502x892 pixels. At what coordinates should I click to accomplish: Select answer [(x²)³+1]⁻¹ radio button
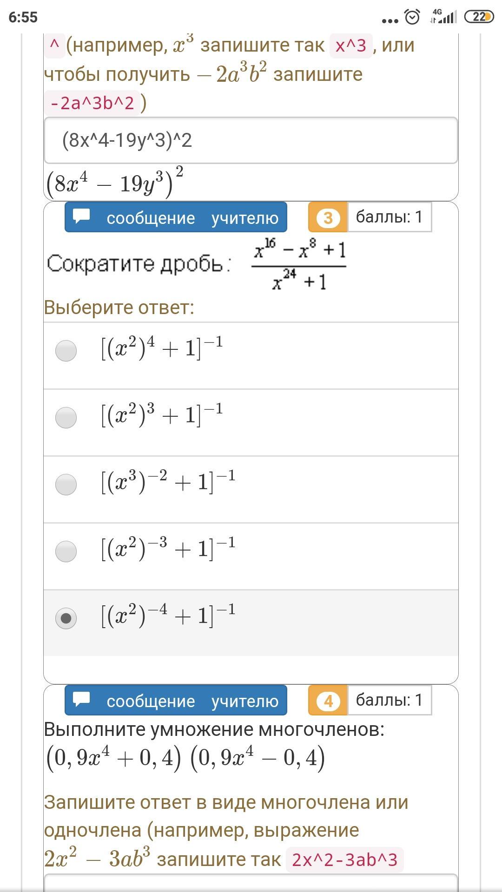(x=66, y=417)
